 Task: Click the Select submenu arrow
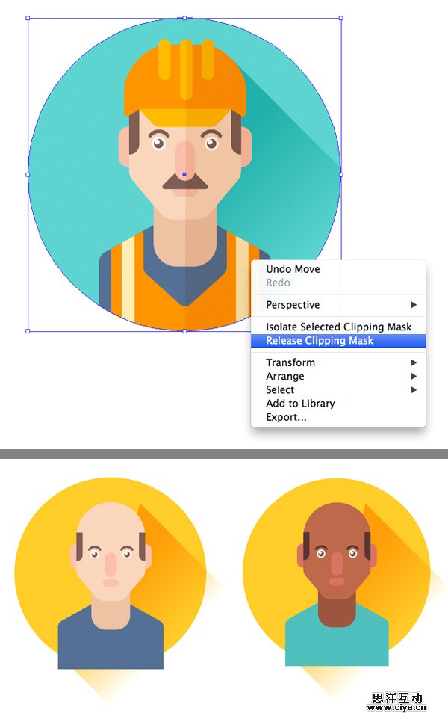pyautogui.click(x=414, y=390)
